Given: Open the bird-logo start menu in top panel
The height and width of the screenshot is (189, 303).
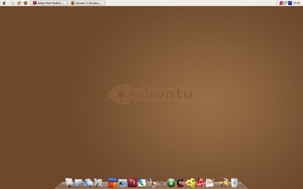Looking at the screenshot, I should pyautogui.click(x=4, y=3).
